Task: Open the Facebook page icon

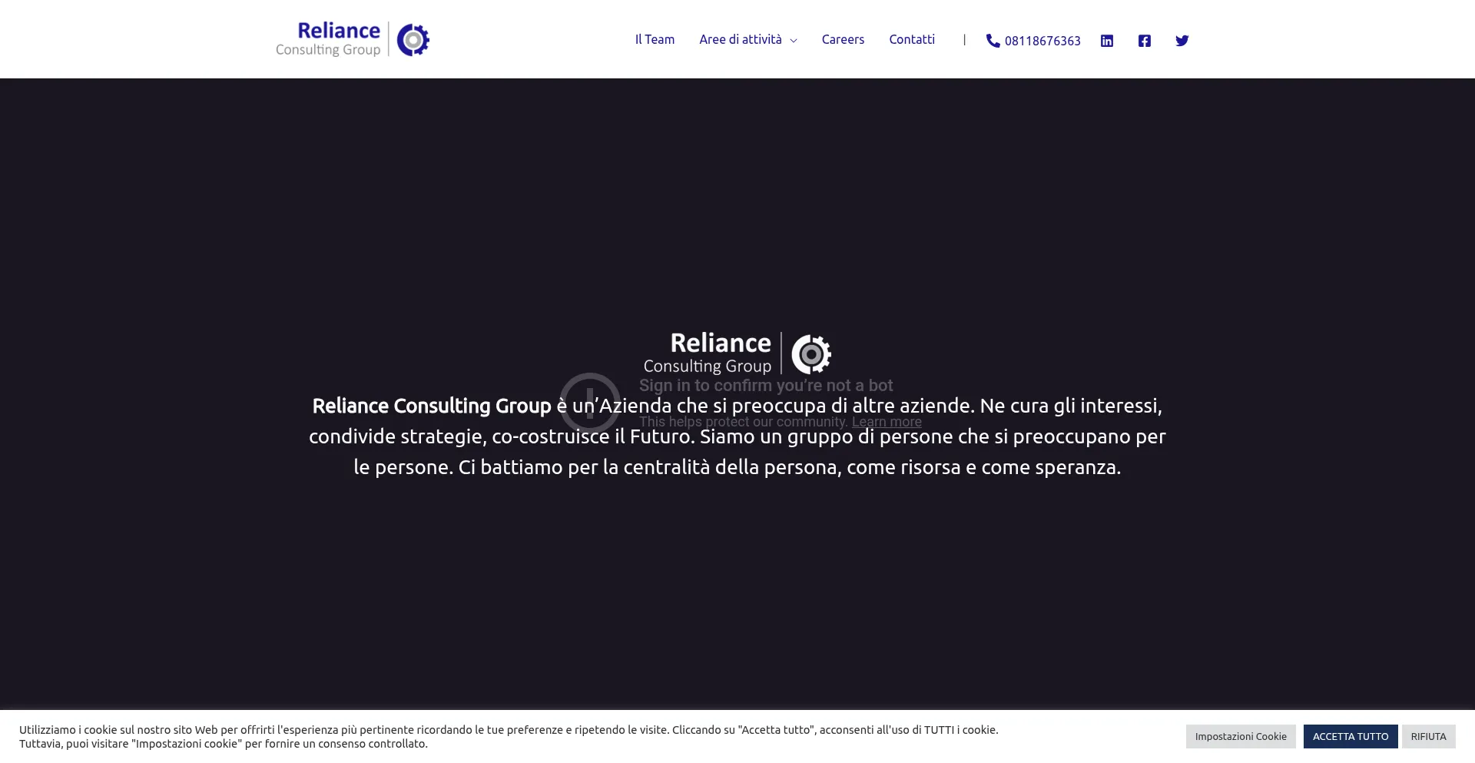Action: [1144, 41]
